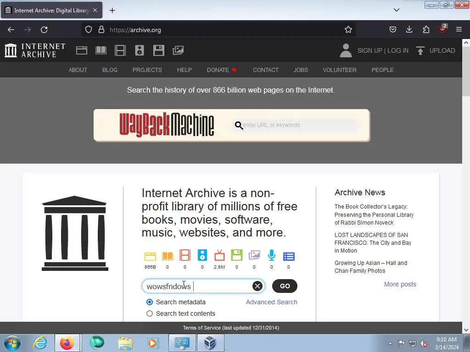Select the green floppy software media icon
The width and height of the screenshot is (470, 352).
(x=236, y=255)
